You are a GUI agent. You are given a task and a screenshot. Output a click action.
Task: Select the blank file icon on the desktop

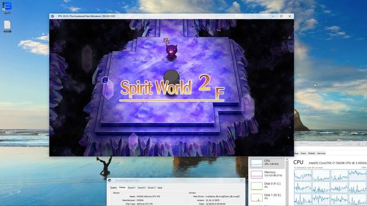pyautogui.click(x=7, y=25)
